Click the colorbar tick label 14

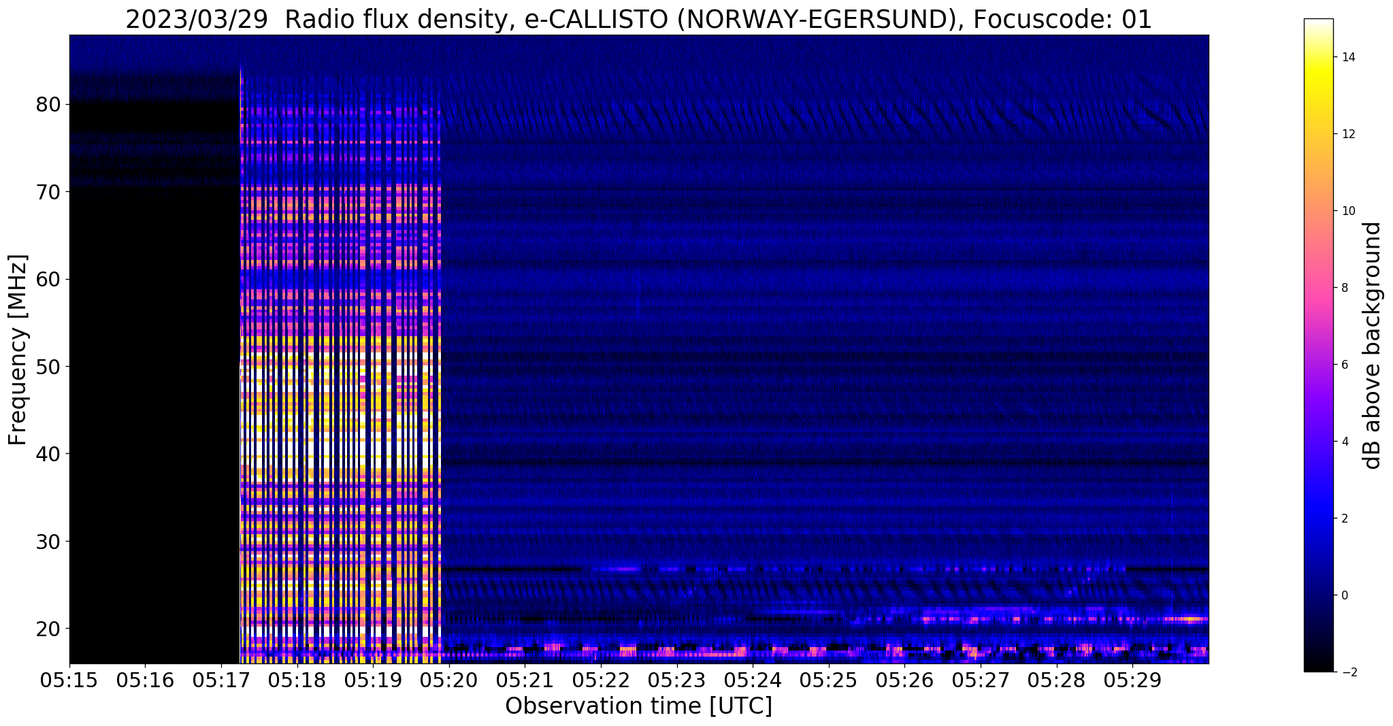point(1347,57)
